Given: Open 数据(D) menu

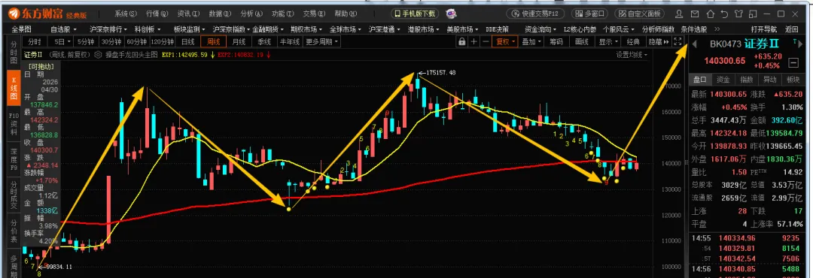Looking at the screenshot, I should 220,14.
